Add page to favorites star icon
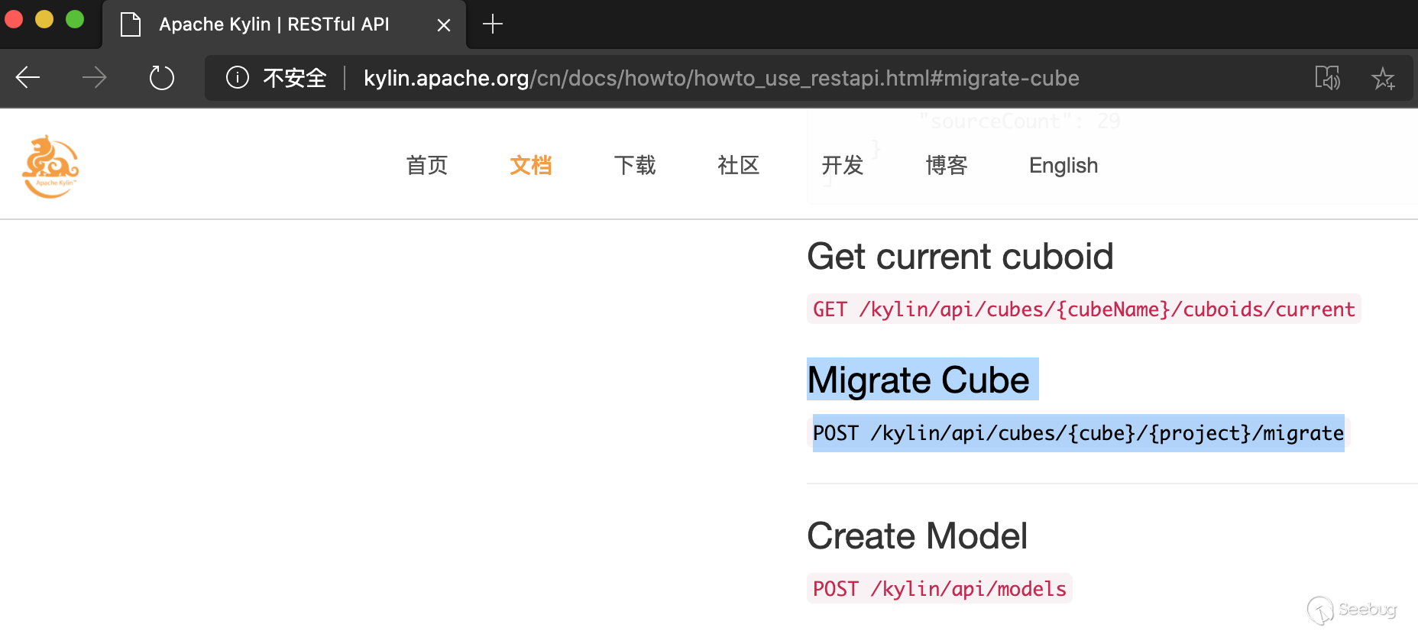The image size is (1418, 631). [x=1383, y=78]
